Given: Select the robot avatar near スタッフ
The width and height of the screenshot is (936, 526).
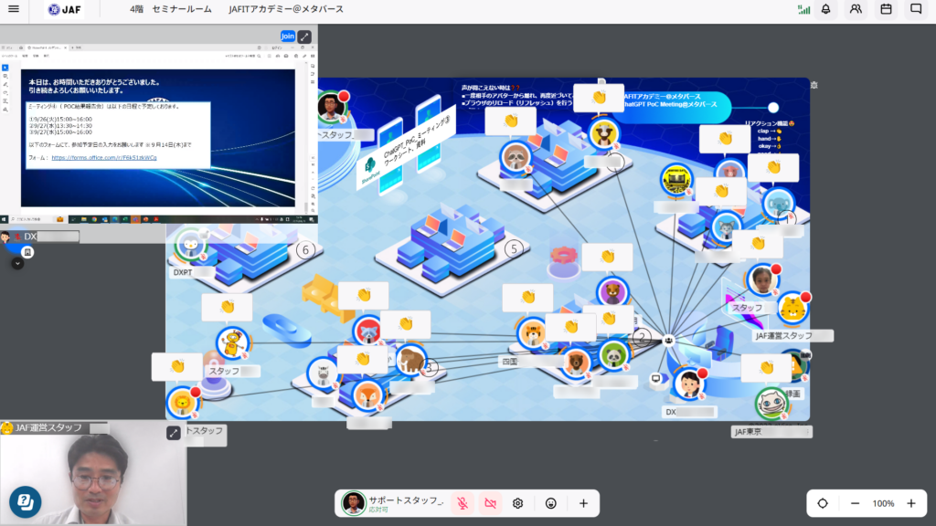Looking at the screenshot, I should coord(232,343).
